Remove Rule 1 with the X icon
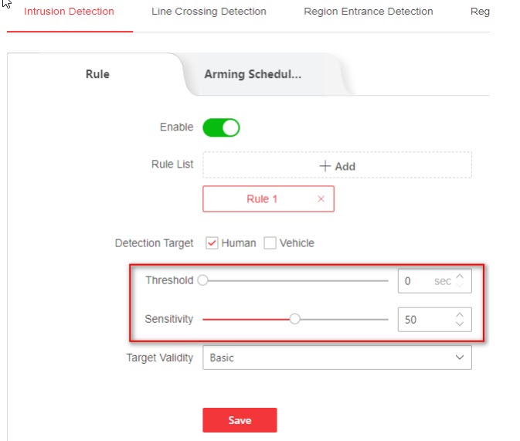The height and width of the screenshot is (441, 520). 321,199
